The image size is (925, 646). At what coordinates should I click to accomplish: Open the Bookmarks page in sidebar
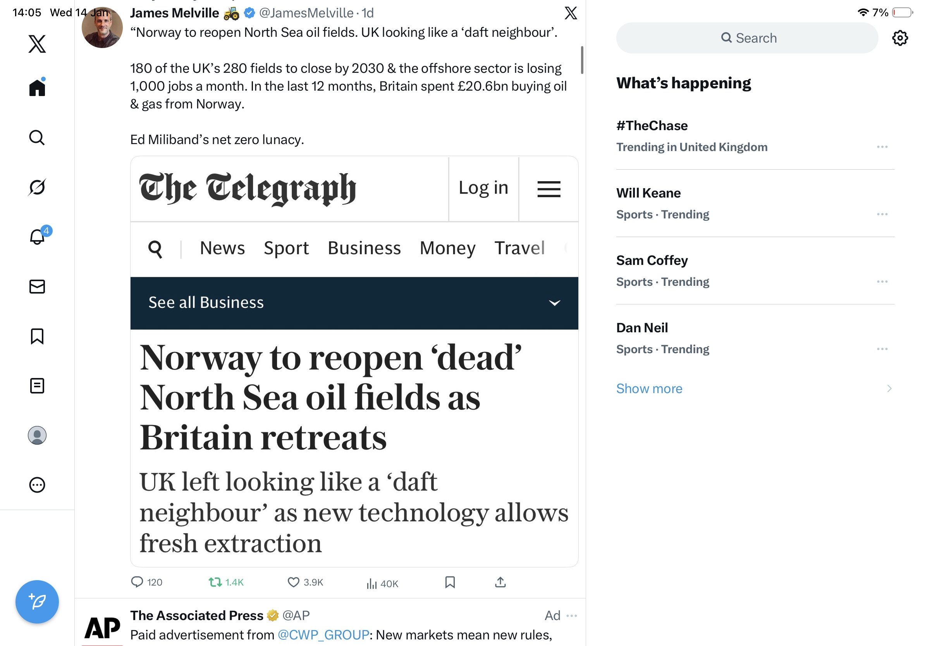[37, 336]
